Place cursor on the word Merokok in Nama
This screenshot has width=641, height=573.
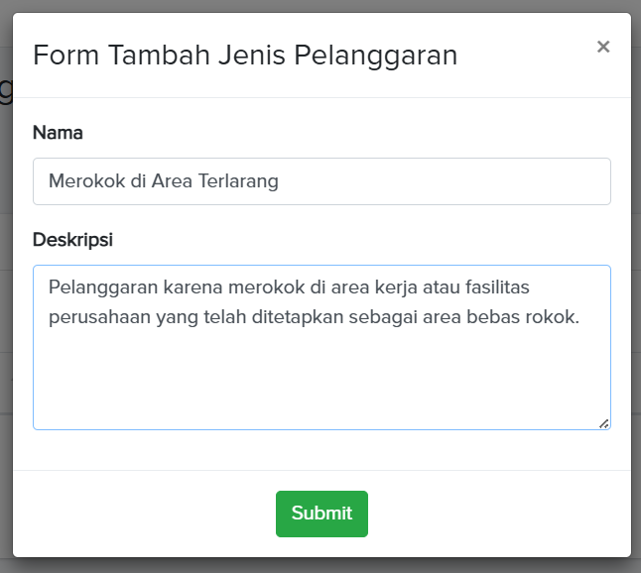pyautogui.click(x=81, y=181)
